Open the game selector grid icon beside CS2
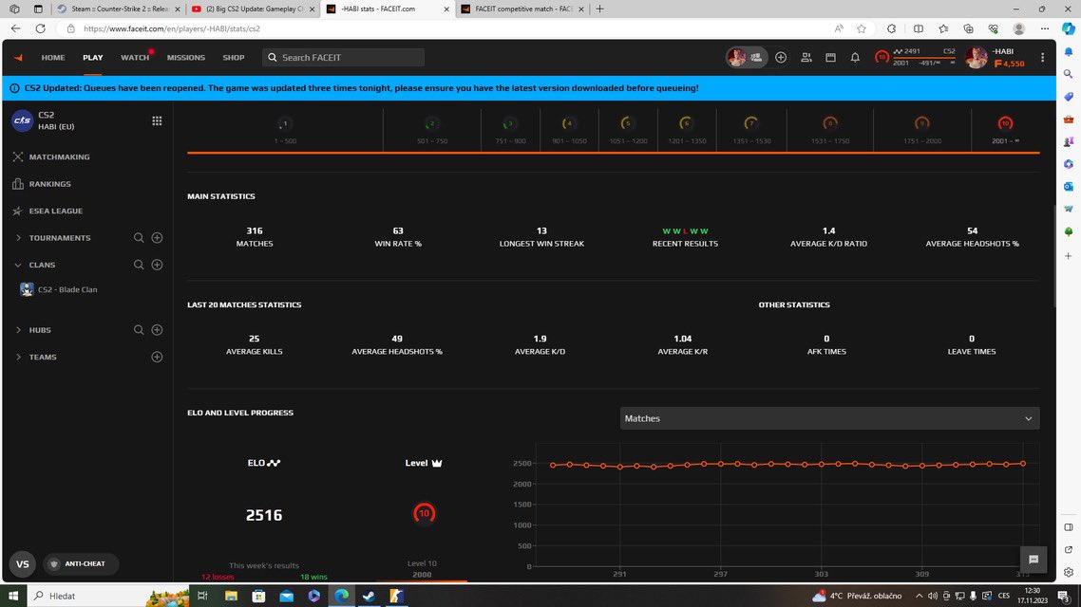 (x=157, y=121)
